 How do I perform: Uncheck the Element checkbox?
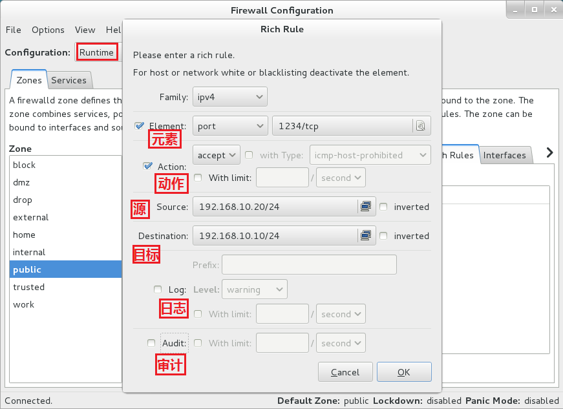coord(139,126)
